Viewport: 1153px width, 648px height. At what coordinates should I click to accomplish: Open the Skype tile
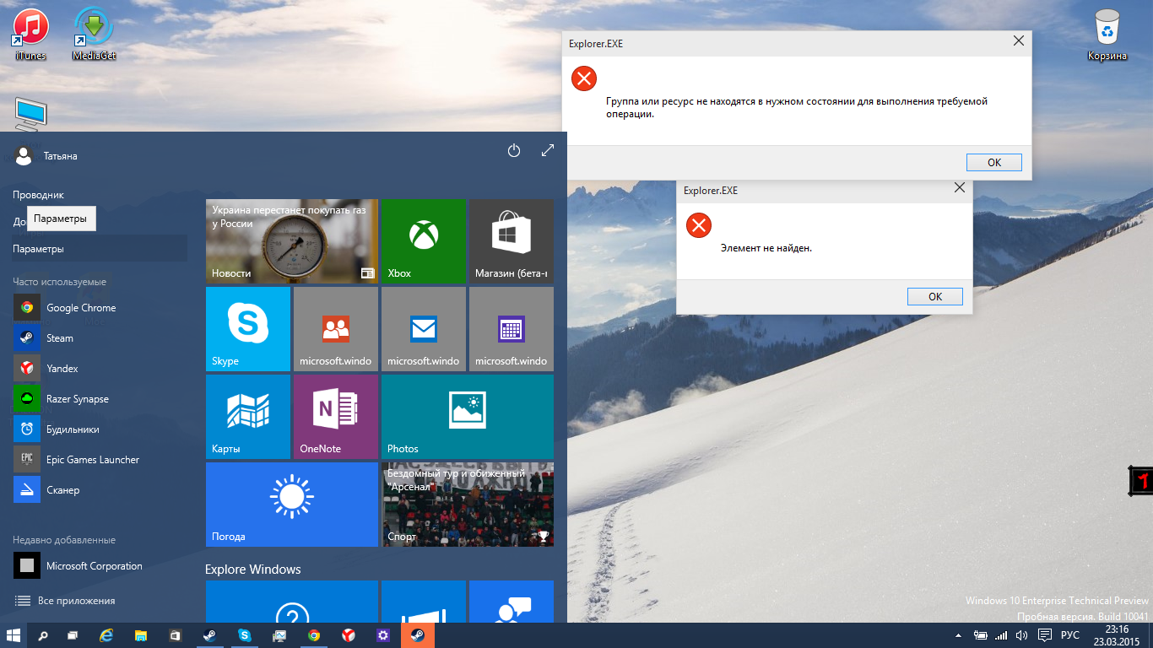[248, 329]
